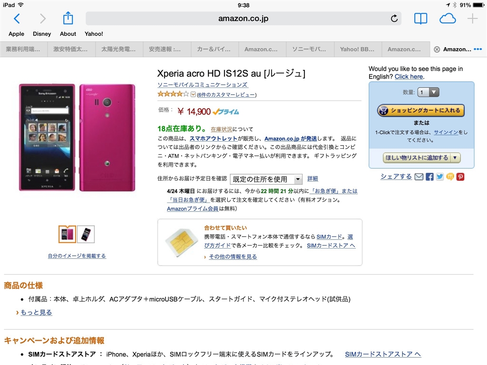Close the current Amazon tab
This screenshot has width=487, height=365.
(x=437, y=49)
